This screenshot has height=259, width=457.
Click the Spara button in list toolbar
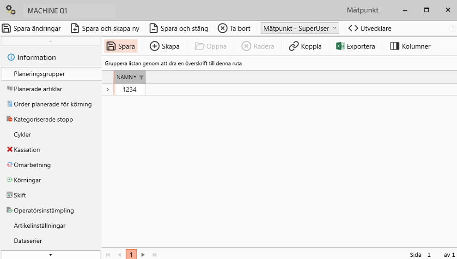click(121, 46)
